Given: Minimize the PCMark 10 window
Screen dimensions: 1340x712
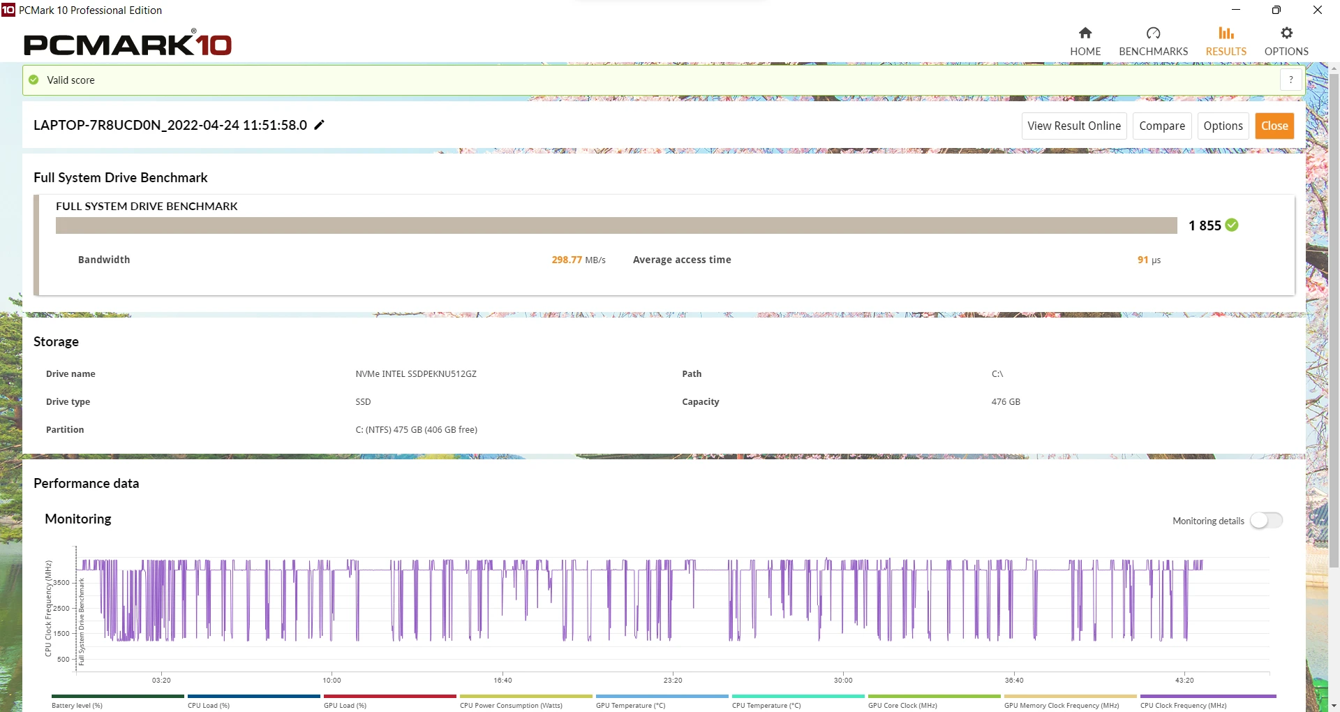Looking at the screenshot, I should pyautogui.click(x=1235, y=10).
